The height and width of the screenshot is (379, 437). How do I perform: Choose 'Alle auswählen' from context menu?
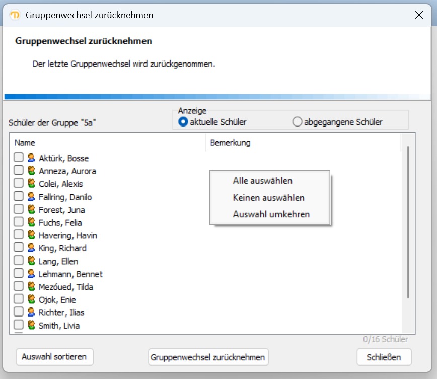coord(262,181)
